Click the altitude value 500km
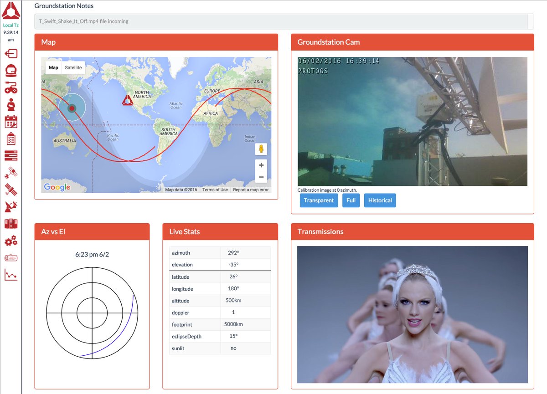547x394 pixels. click(233, 301)
